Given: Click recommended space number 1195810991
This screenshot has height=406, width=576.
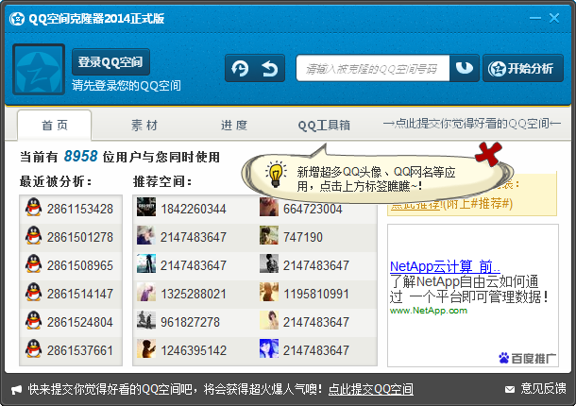Looking at the screenshot, I should pos(316,294).
